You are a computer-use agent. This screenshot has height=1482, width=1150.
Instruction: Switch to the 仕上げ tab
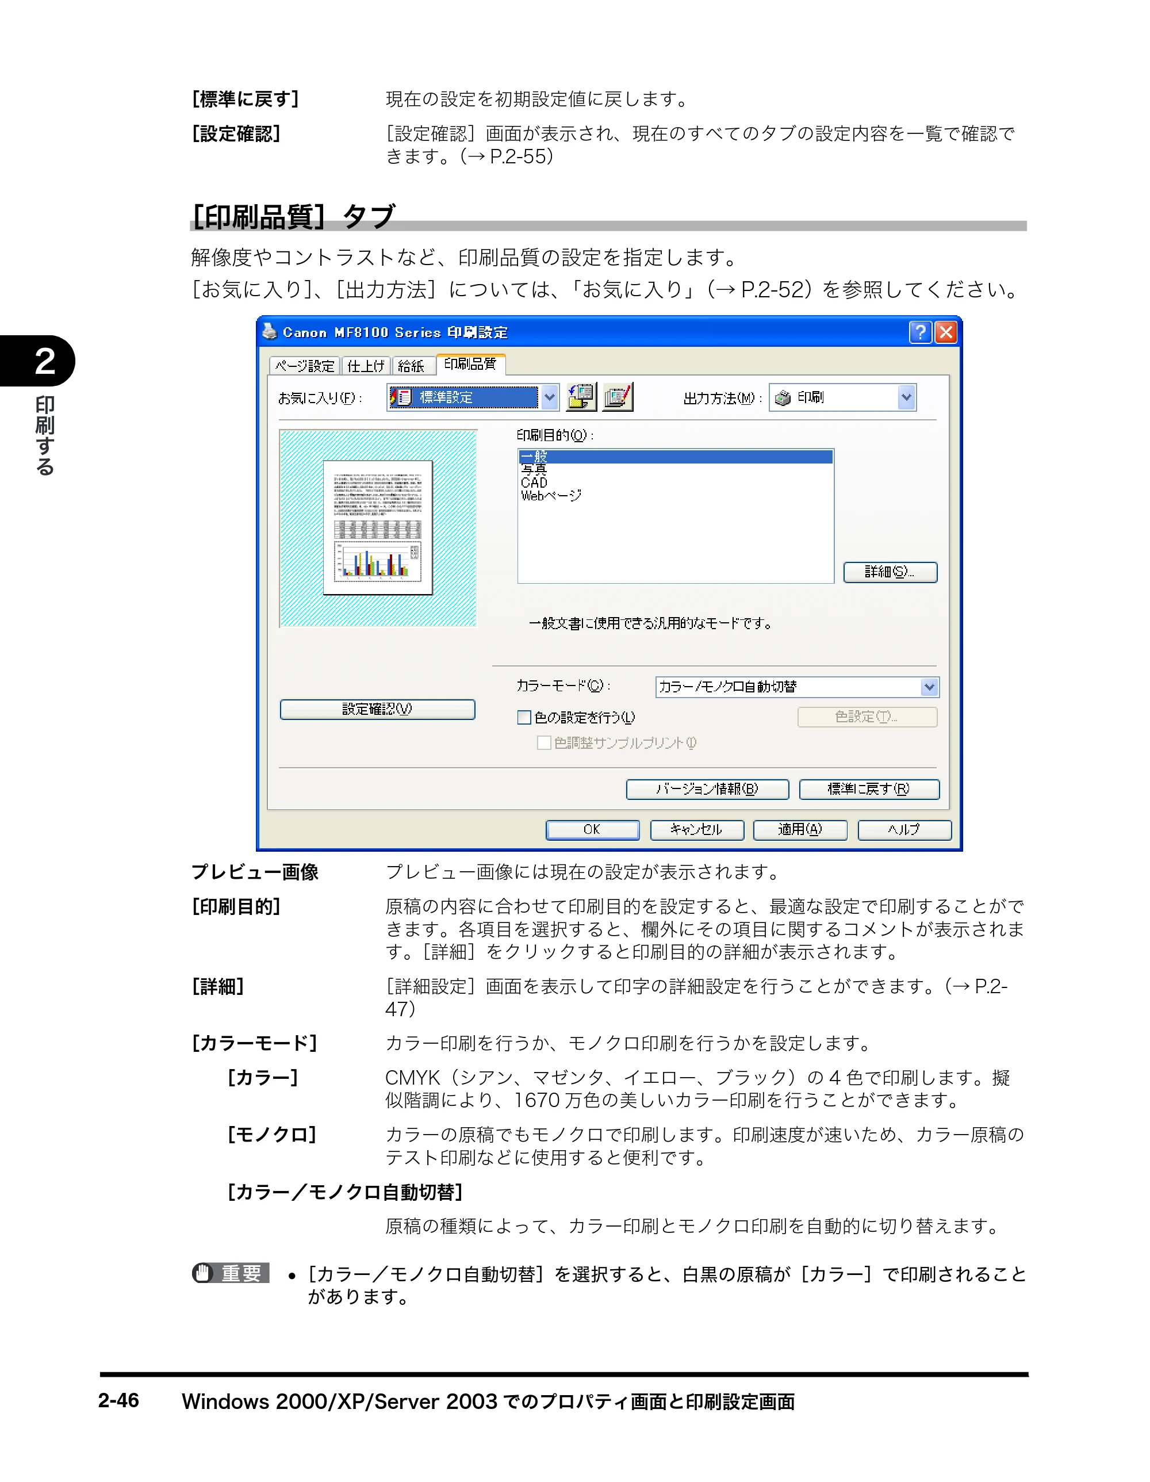366,366
